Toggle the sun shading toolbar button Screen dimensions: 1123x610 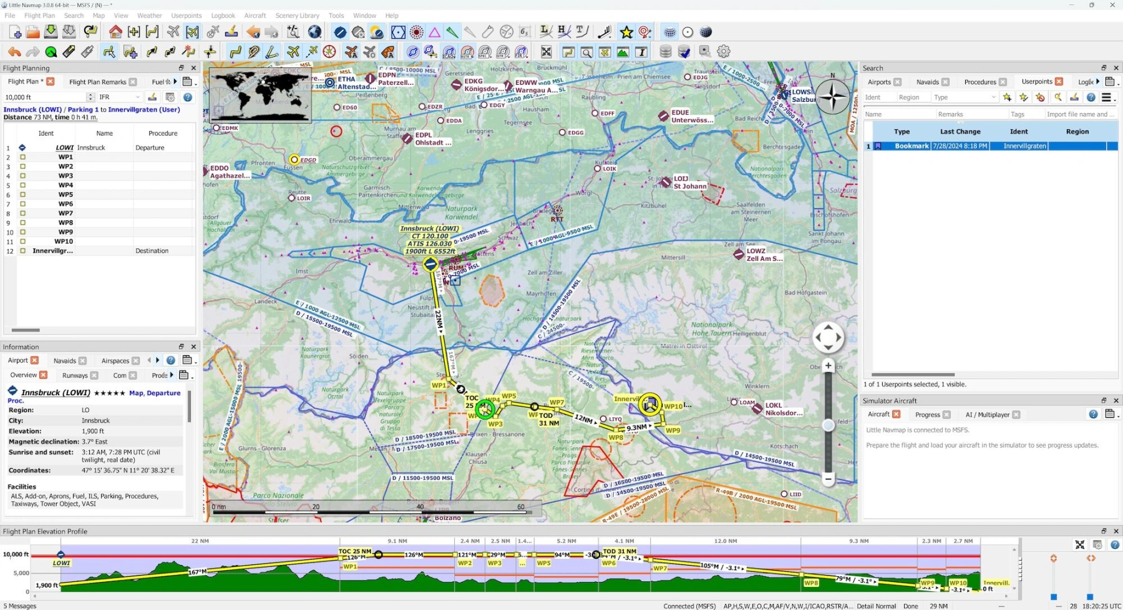[x=376, y=32]
